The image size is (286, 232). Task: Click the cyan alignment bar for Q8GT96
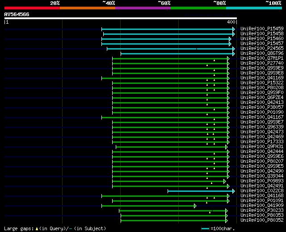pyautogui.click(x=177, y=54)
